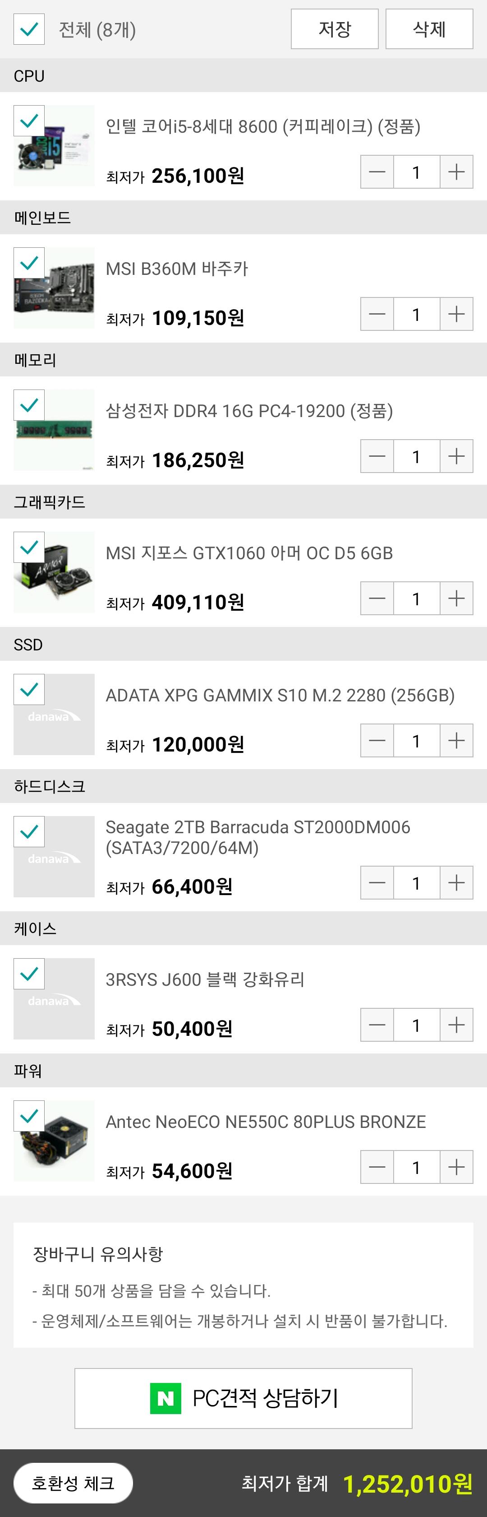Toggle the Antec NeoECO power checkbox
This screenshot has height=1517, width=487.
click(29, 1116)
